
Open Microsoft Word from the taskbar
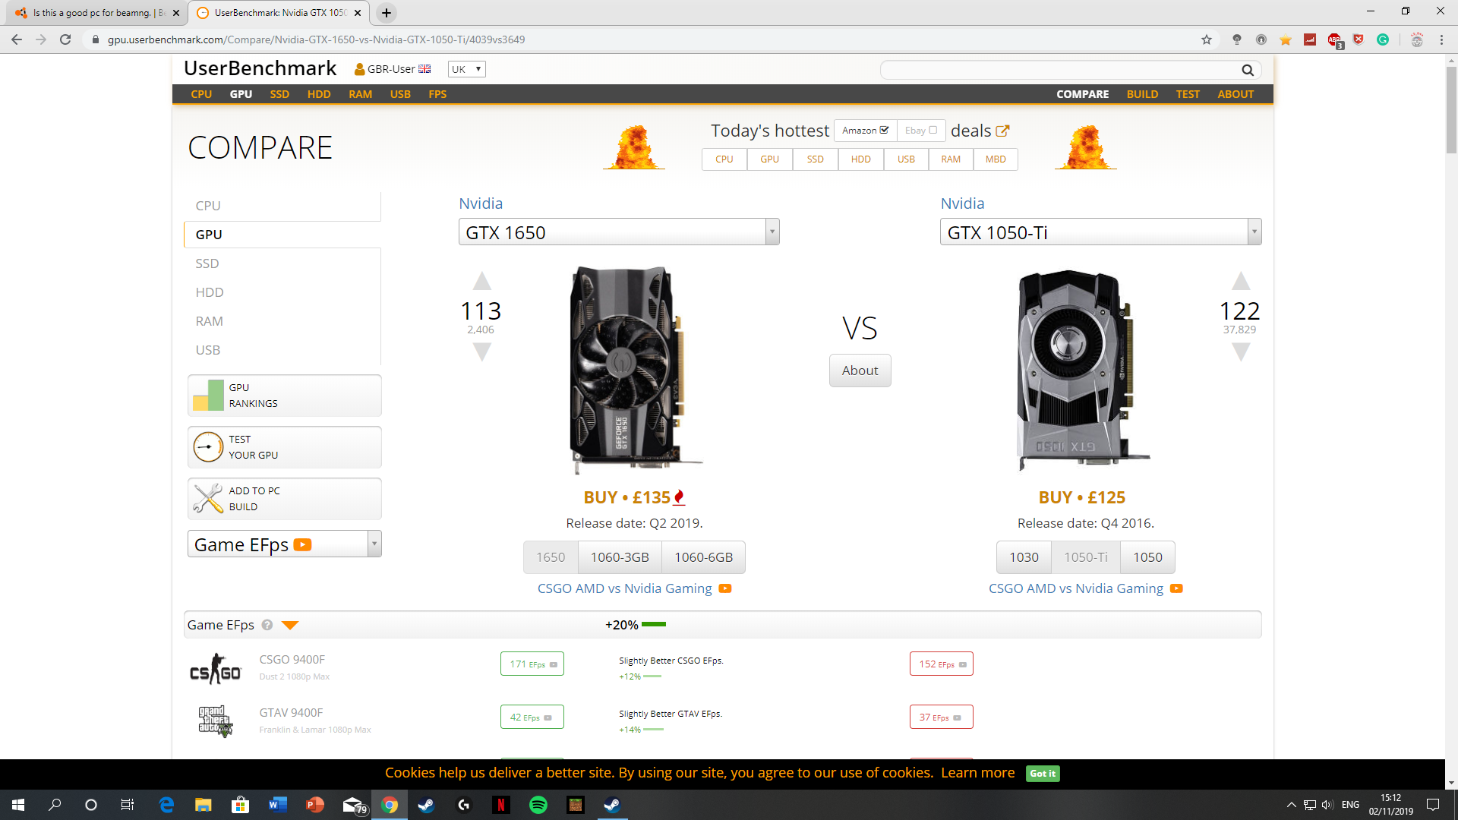click(x=277, y=805)
